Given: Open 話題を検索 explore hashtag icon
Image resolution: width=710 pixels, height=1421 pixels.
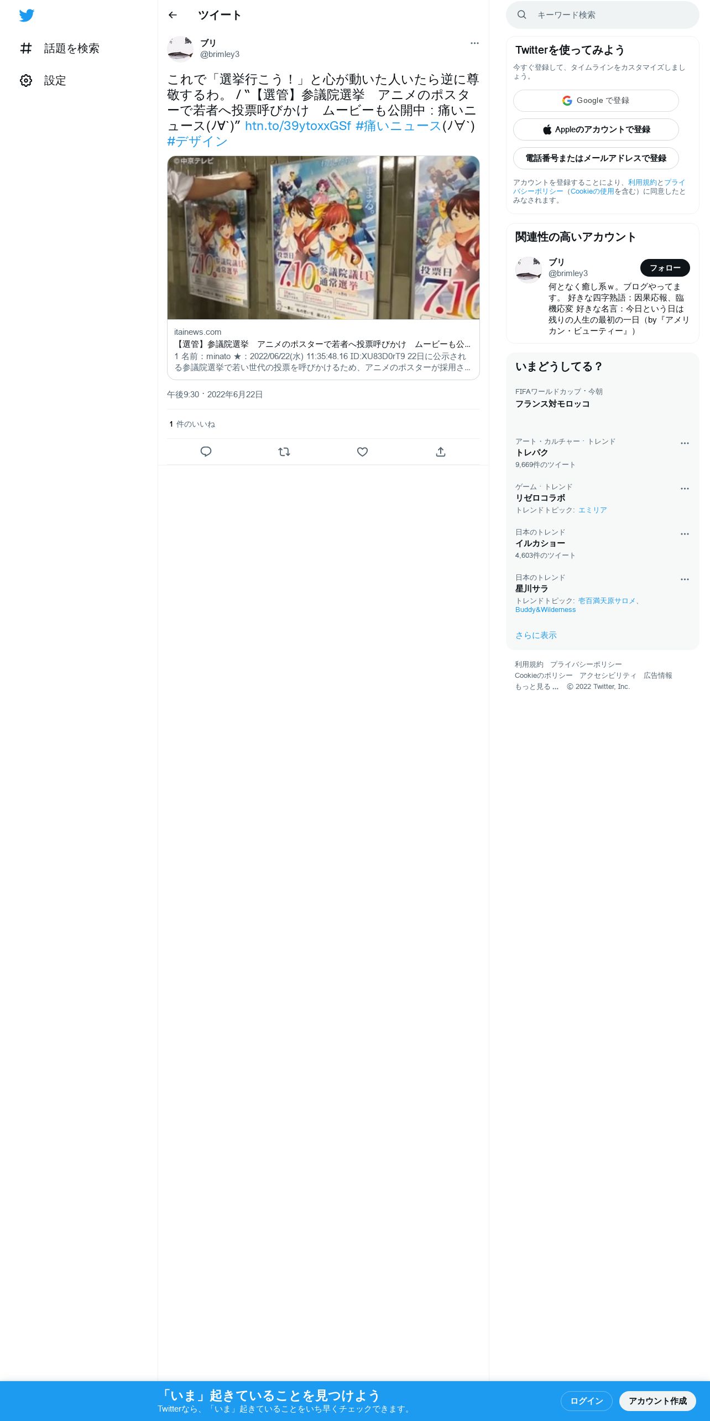Looking at the screenshot, I should tap(26, 48).
